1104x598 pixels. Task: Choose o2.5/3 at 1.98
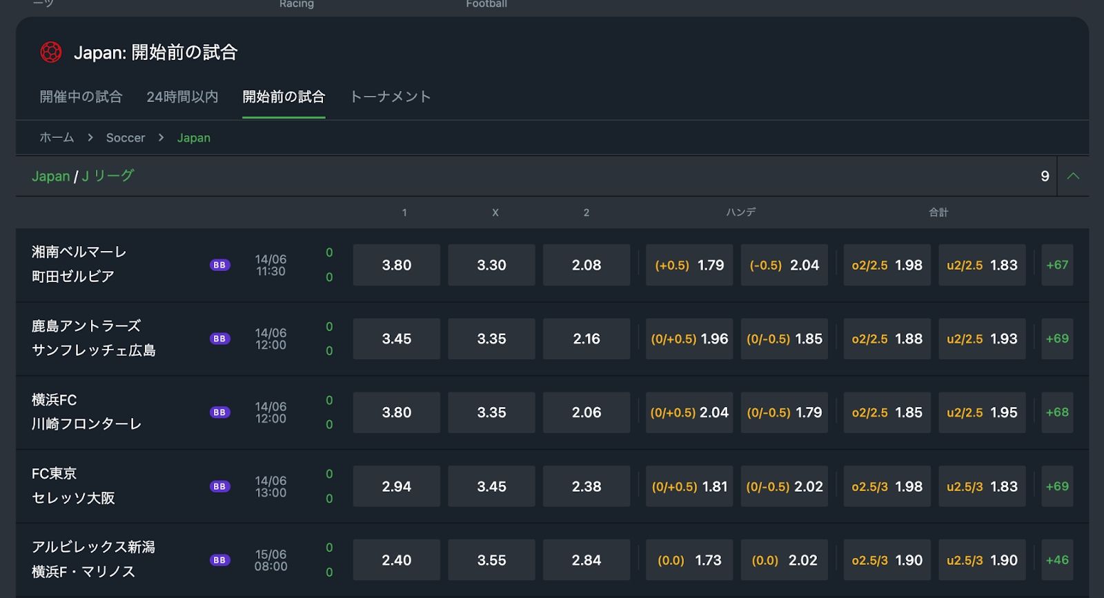click(x=887, y=486)
